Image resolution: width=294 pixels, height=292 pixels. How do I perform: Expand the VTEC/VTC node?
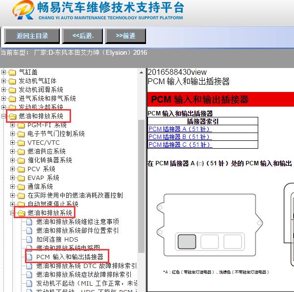[12, 142]
